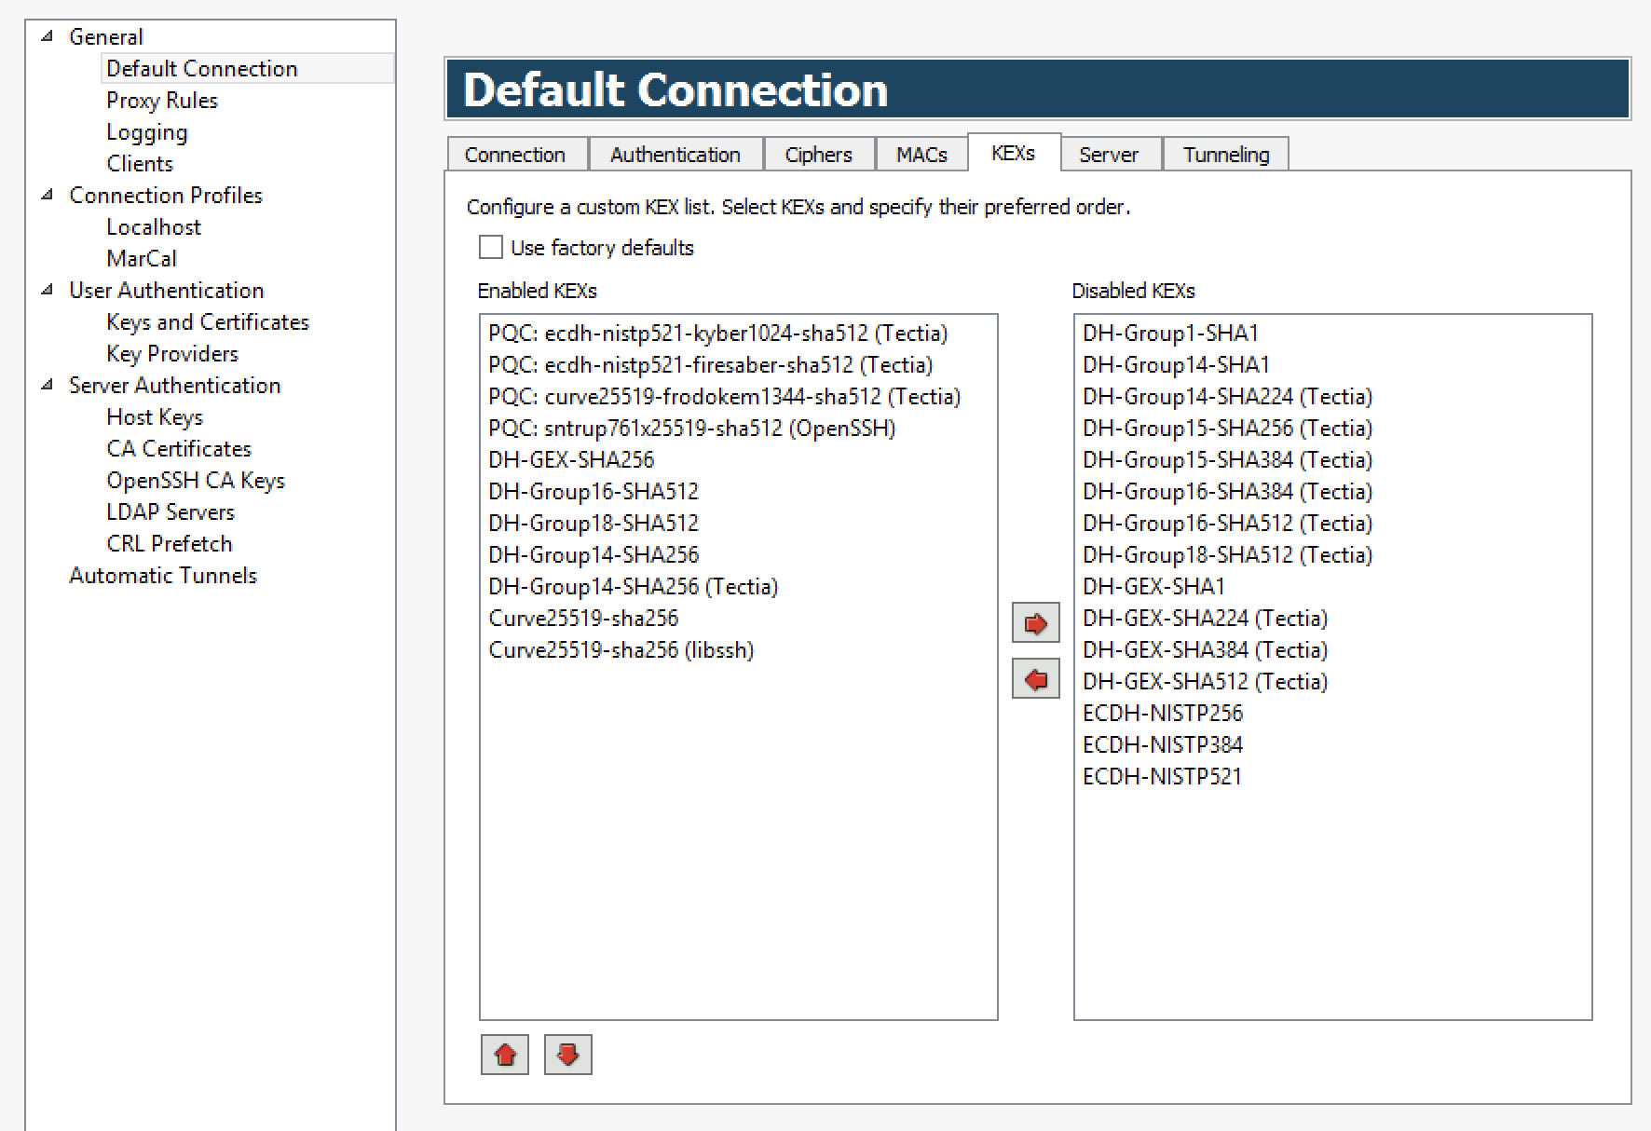Open Automatic Tunnels section
The width and height of the screenshot is (1651, 1131).
[163, 576]
